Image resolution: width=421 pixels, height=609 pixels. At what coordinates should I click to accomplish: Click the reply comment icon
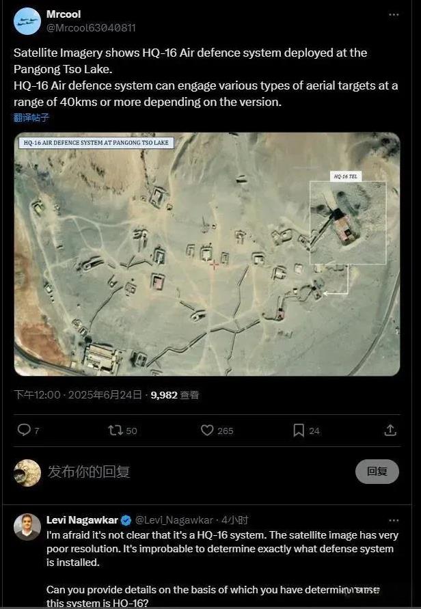pyautogui.click(x=24, y=429)
